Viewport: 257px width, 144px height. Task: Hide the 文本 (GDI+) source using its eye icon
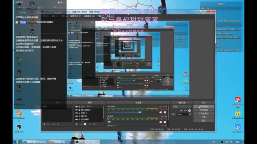click(76, 107)
